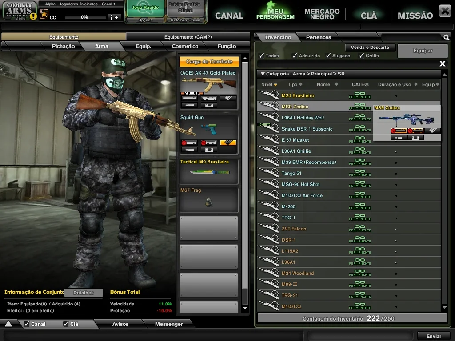Click the inventory search magnifier icon
The image size is (455, 341).
(446, 37)
